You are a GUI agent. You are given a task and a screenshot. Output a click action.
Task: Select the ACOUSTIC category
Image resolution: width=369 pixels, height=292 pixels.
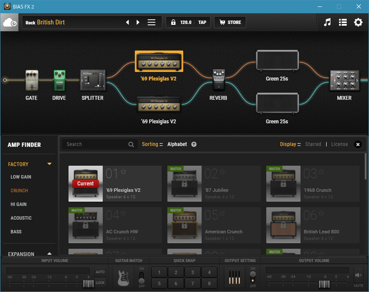coord(21,218)
